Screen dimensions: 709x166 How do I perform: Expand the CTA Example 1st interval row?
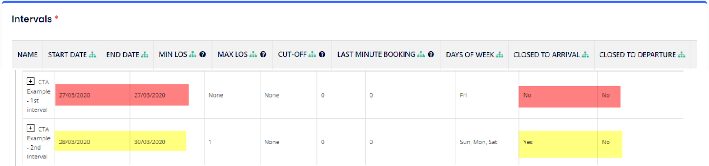(x=31, y=81)
